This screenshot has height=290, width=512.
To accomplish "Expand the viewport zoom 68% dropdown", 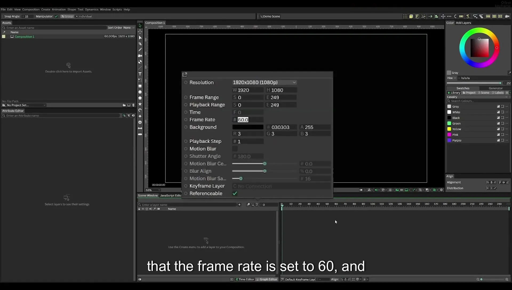I will [x=153, y=190].
